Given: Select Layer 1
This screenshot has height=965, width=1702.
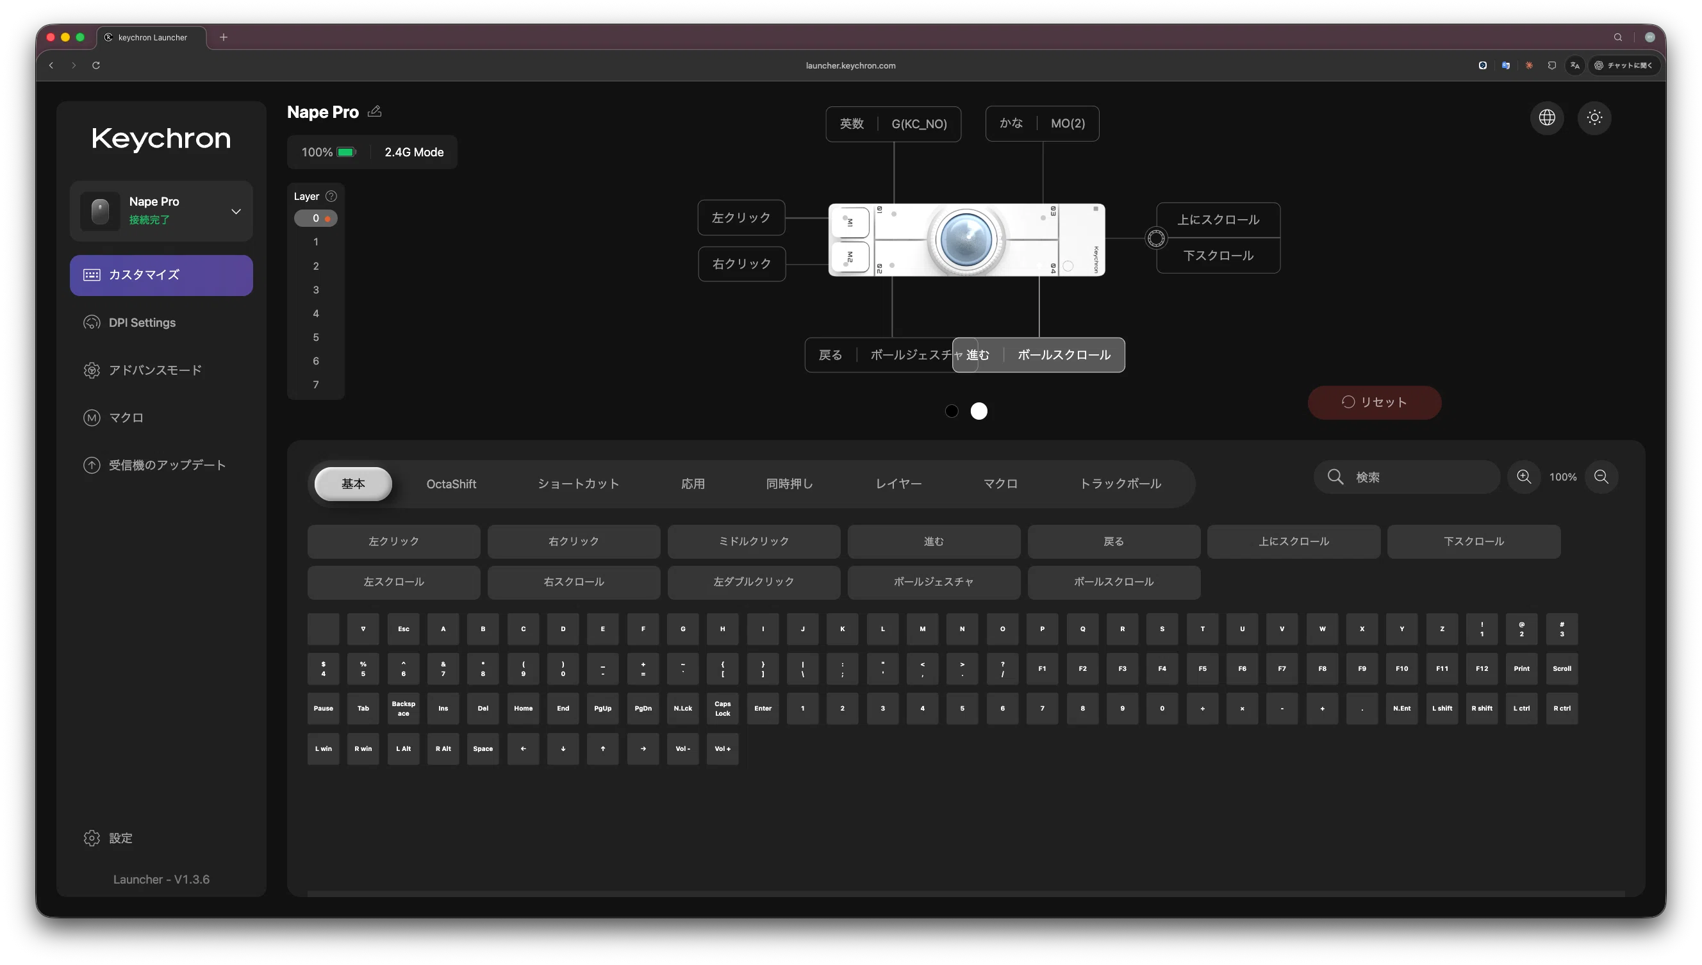Looking at the screenshot, I should (x=315, y=242).
